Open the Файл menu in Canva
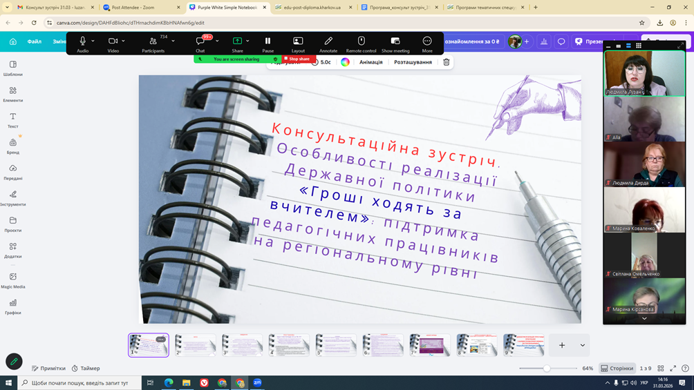 pyautogui.click(x=34, y=41)
